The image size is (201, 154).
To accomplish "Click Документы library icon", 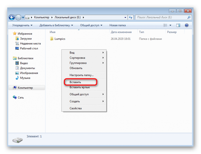I will (x=17, y=68).
